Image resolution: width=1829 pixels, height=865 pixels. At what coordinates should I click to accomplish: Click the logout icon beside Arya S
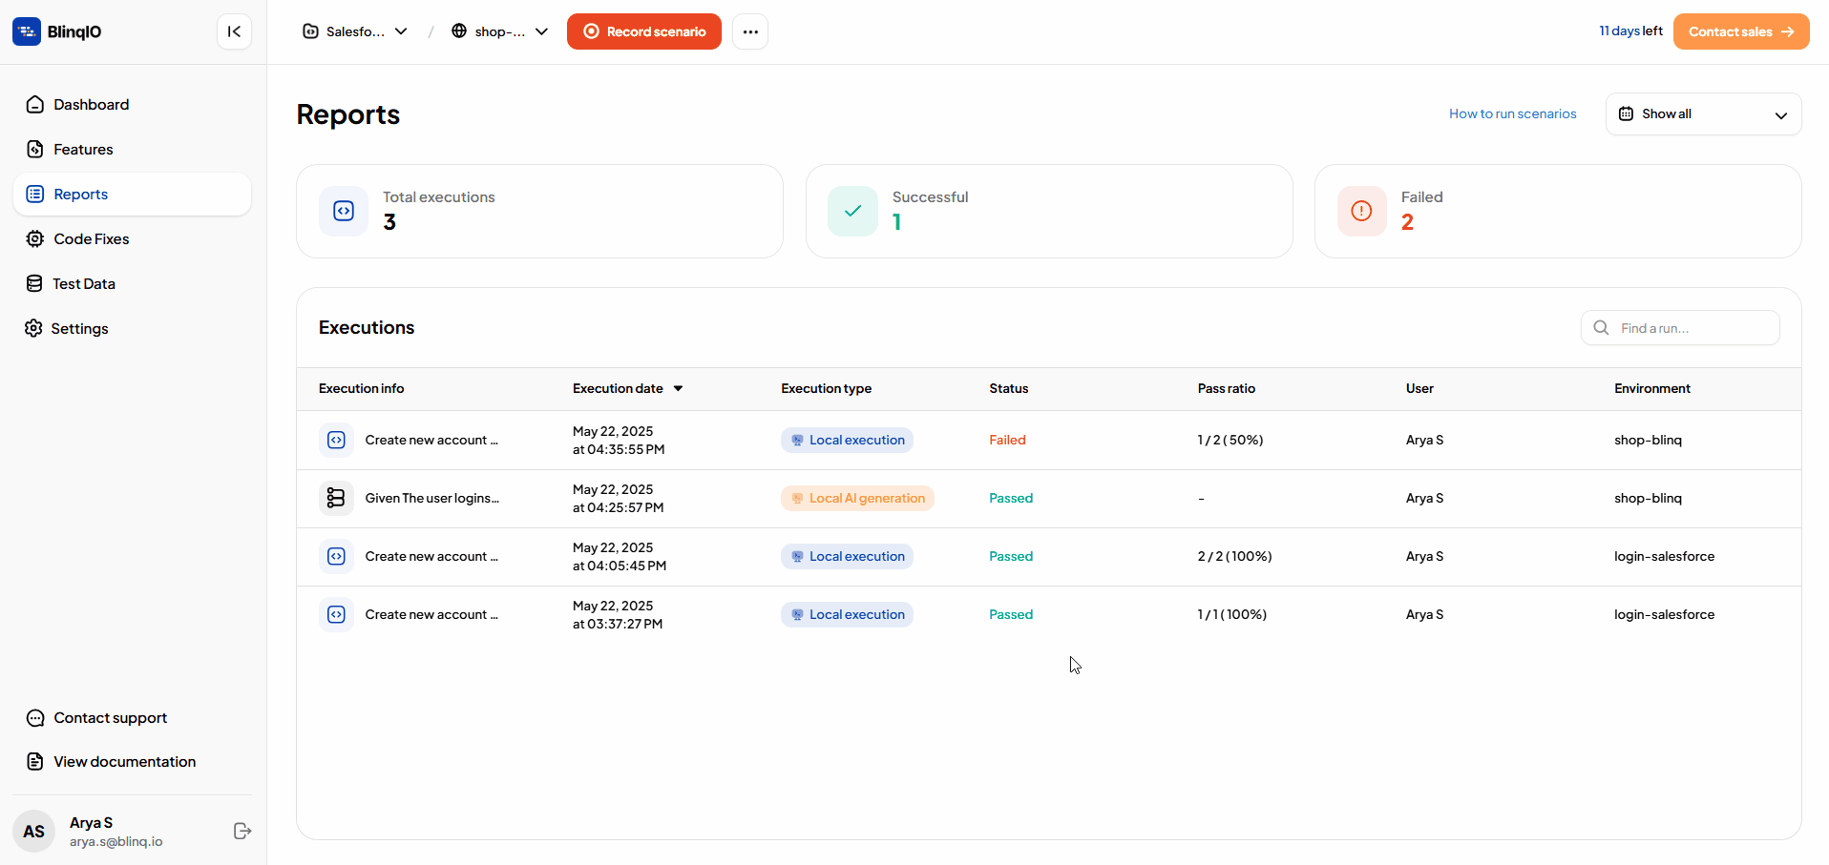point(242,832)
